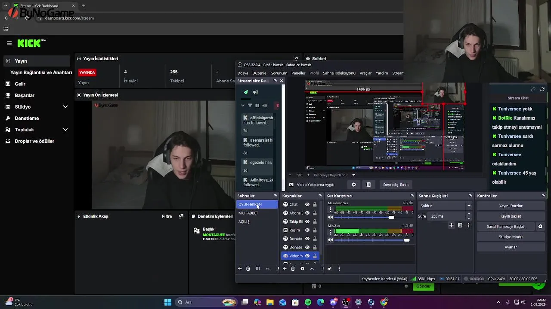Screen dimensions: 551x309
Task: Click Devredışı Bırak button
Action: (x=396, y=185)
